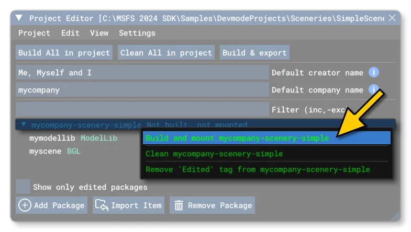Edit the Default company name field
The height and width of the screenshot is (232, 411).
(x=142, y=90)
